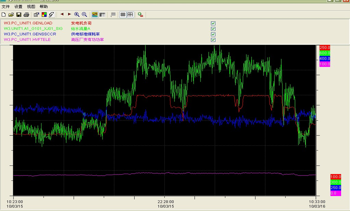
Task: Uncheck the GENSSCCR curve checkbox
Action: [x=213, y=34]
